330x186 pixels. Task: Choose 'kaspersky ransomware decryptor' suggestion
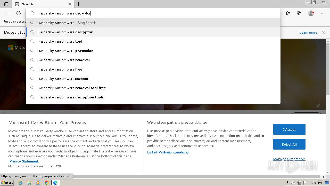pos(153,32)
